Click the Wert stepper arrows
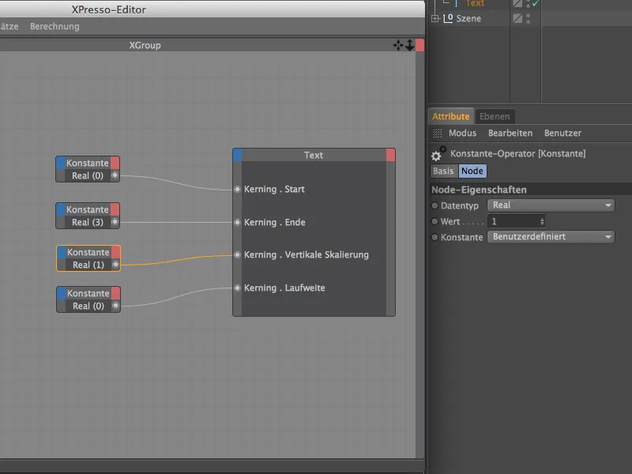The width and height of the screenshot is (632, 474). click(542, 221)
